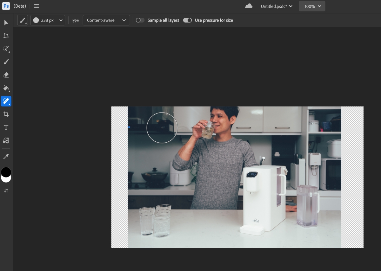381x271 pixels.
Task: Select the Type tool
Action: click(6, 127)
